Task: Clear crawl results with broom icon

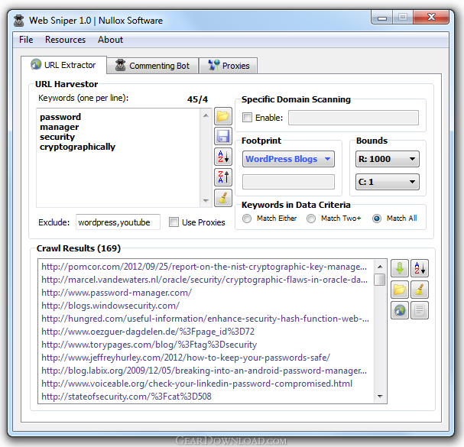Action: pyautogui.click(x=420, y=290)
